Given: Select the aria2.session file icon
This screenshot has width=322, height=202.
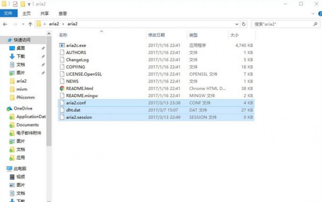Looking at the screenshot, I should (x=62, y=117).
